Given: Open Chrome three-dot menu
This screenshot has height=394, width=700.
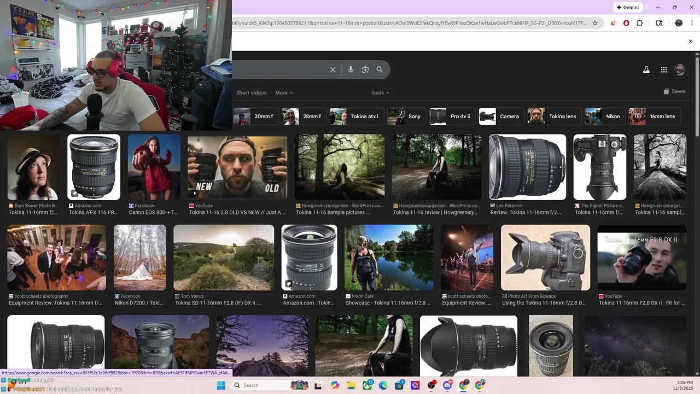Looking at the screenshot, I should tap(692, 23).
